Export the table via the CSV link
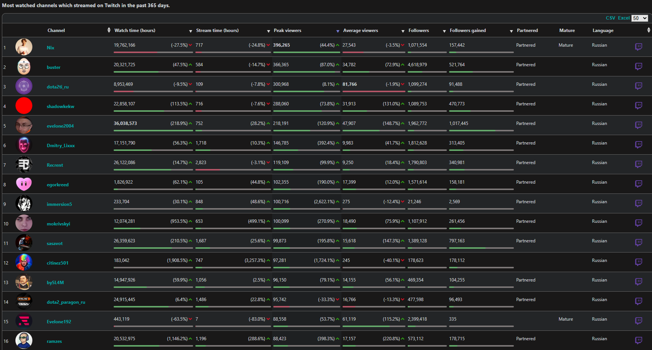 (x=611, y=18)
